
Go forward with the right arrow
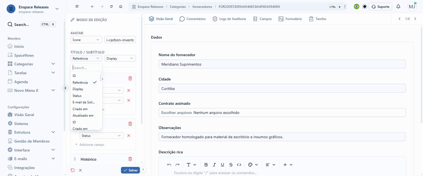[x=102, y=6]
